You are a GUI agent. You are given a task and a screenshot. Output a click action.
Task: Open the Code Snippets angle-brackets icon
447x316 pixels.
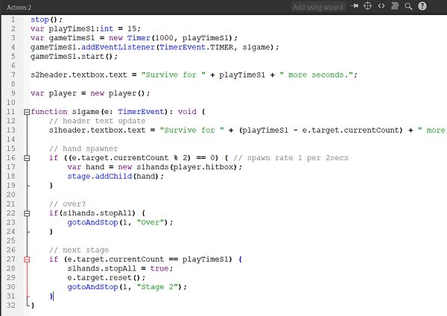[x=381, y=6]
